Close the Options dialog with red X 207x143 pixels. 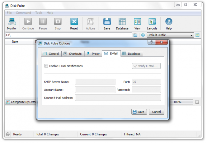162,42
